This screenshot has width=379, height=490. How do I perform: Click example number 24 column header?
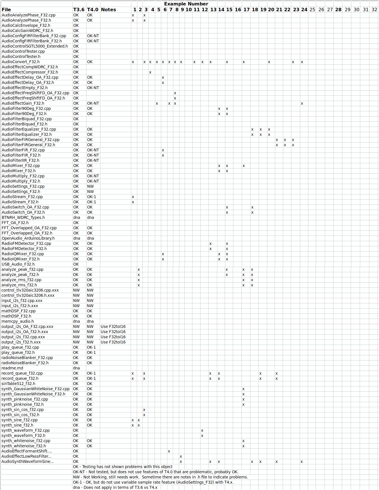point(304,10)
